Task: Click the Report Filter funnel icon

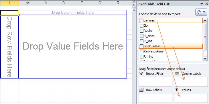Action: (x=141, y=73)
